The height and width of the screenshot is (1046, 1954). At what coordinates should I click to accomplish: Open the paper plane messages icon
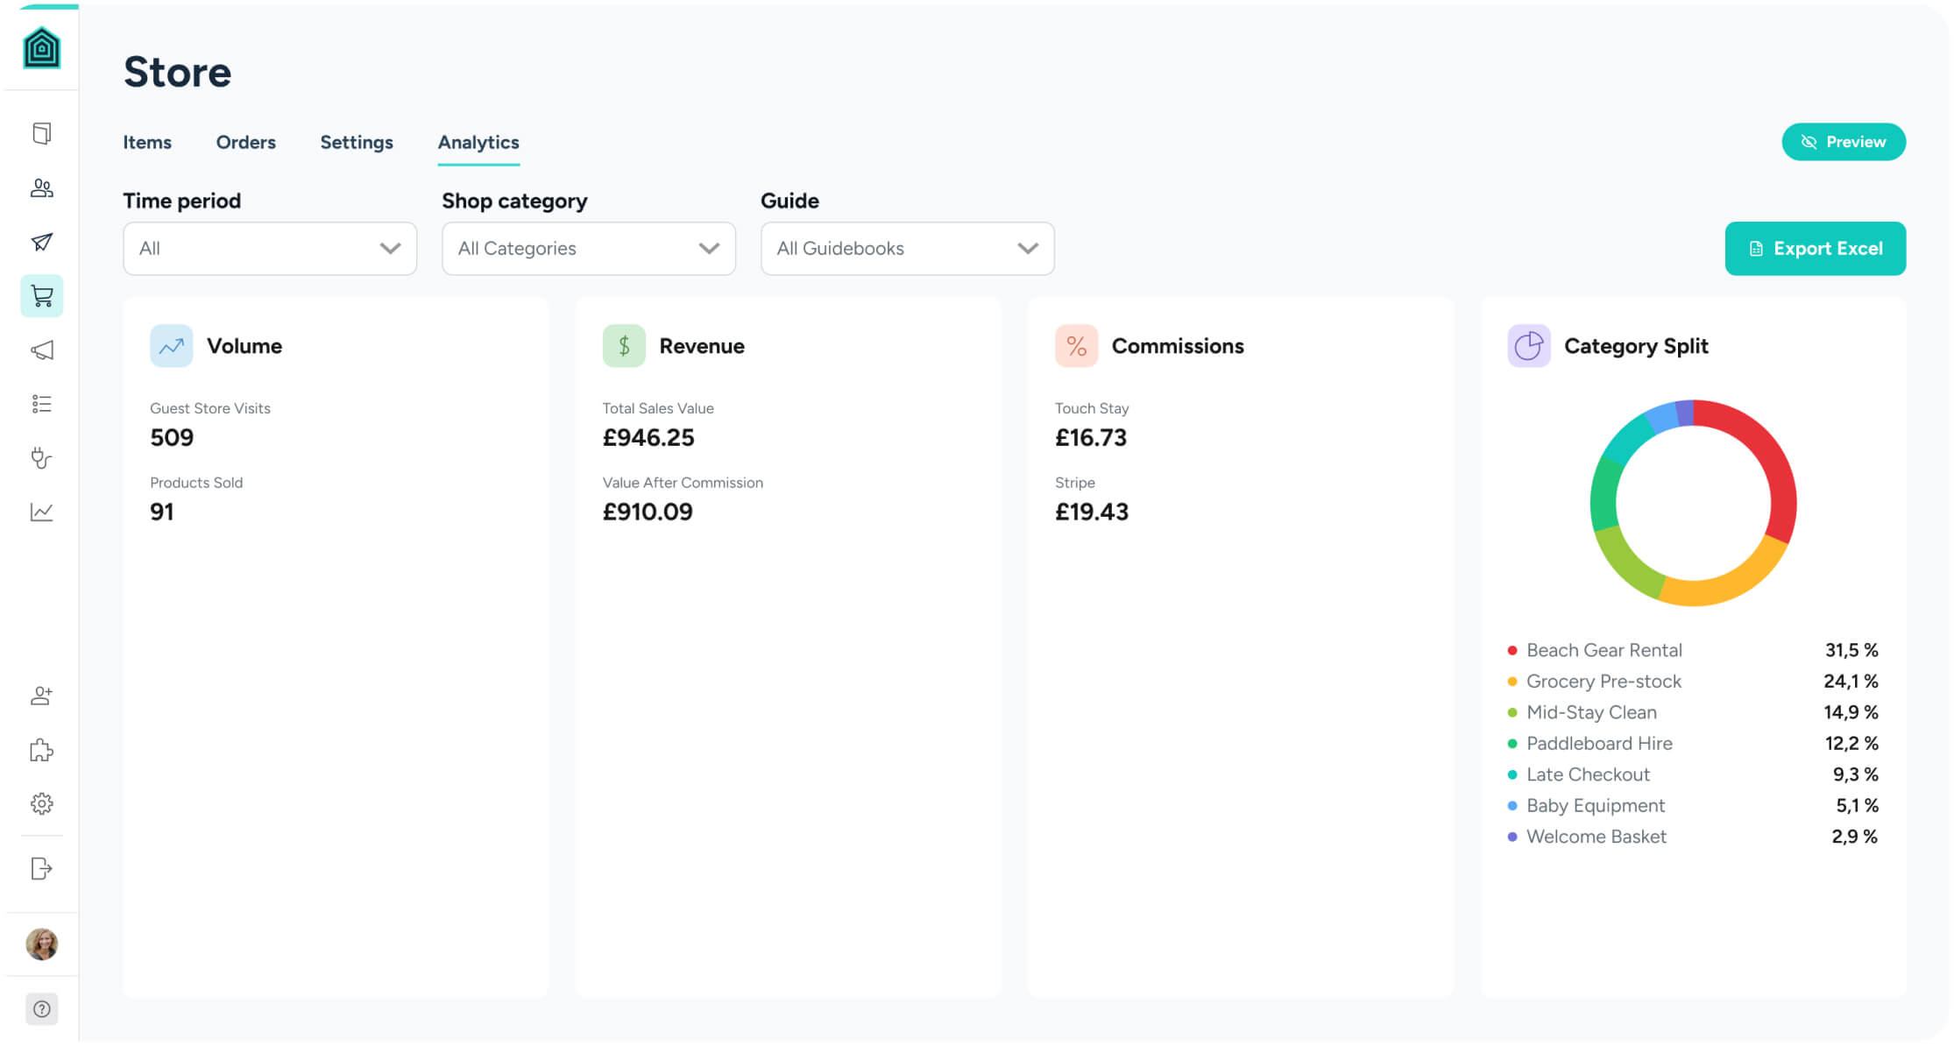click(41, 242)
